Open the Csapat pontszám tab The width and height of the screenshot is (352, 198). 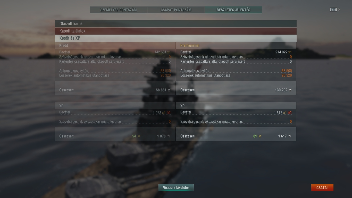coord(176,10)
